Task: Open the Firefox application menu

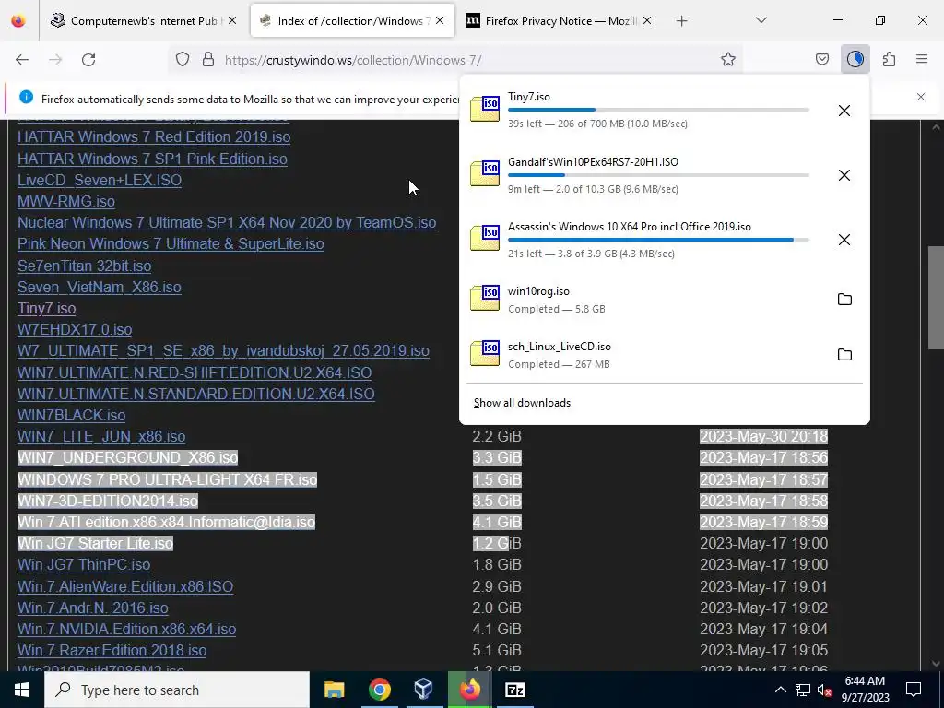Action: click(x=922, y=60)
